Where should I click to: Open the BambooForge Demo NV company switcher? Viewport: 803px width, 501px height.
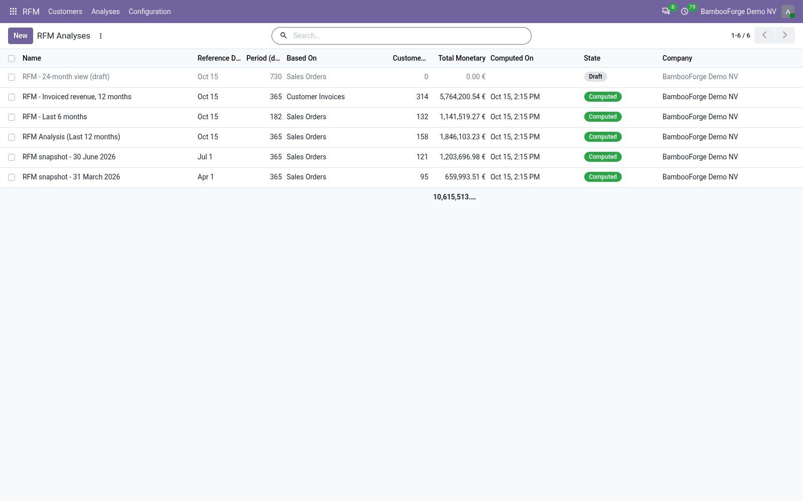(738, 12)
